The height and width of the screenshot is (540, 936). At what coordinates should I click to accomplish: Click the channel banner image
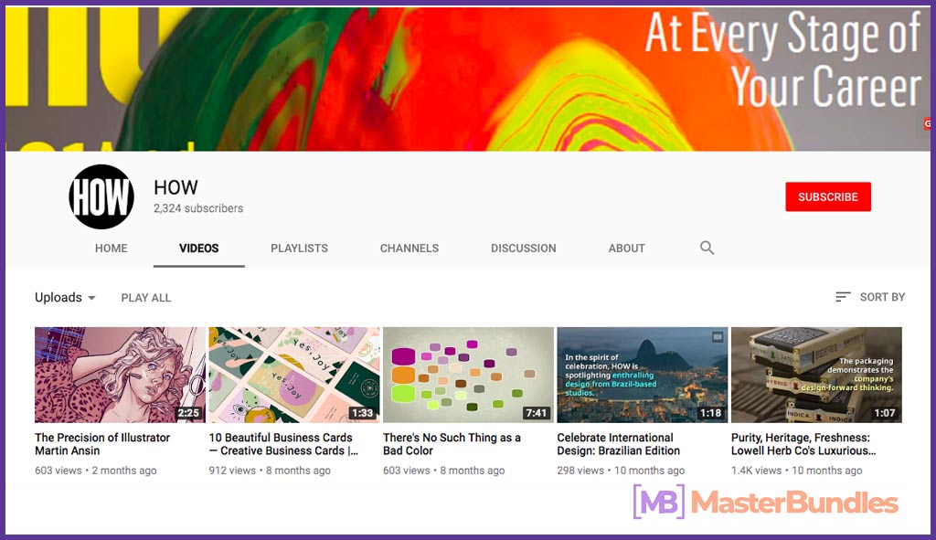coord(468,79)
